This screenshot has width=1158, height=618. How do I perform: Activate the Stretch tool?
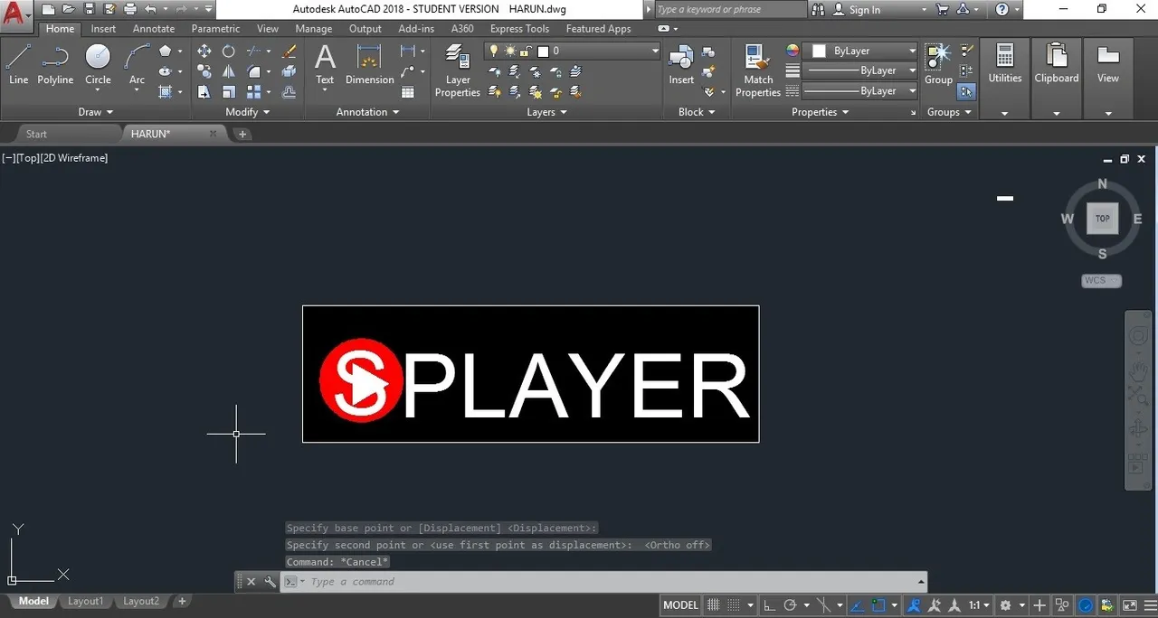[x=204, y=91]
